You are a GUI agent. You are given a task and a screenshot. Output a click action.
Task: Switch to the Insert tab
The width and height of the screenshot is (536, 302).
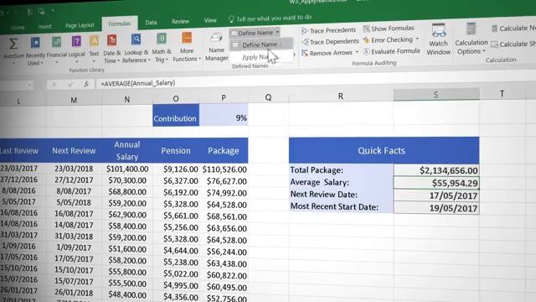(x=44, y=26)
